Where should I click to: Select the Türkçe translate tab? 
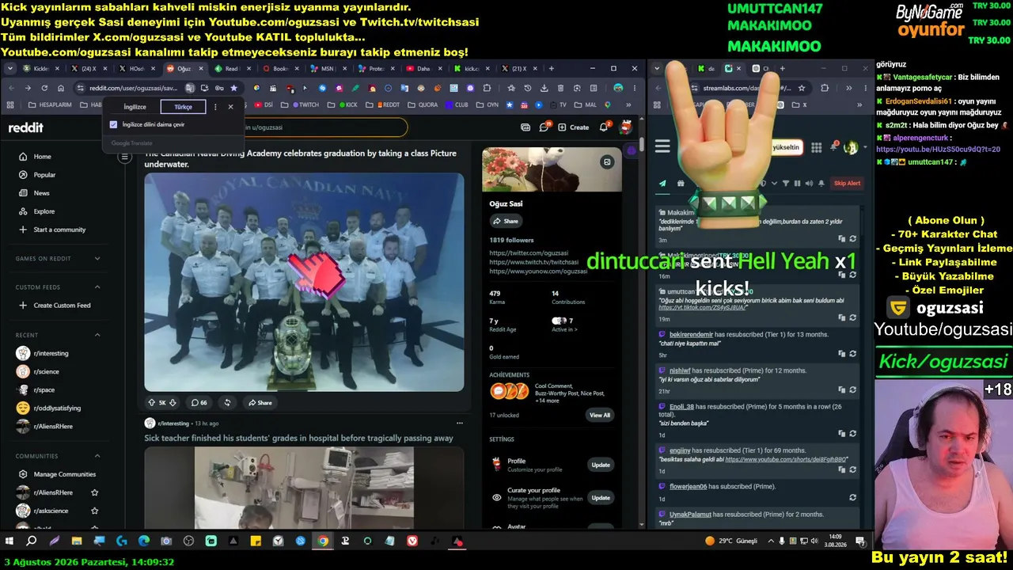(x=183, y=107)
